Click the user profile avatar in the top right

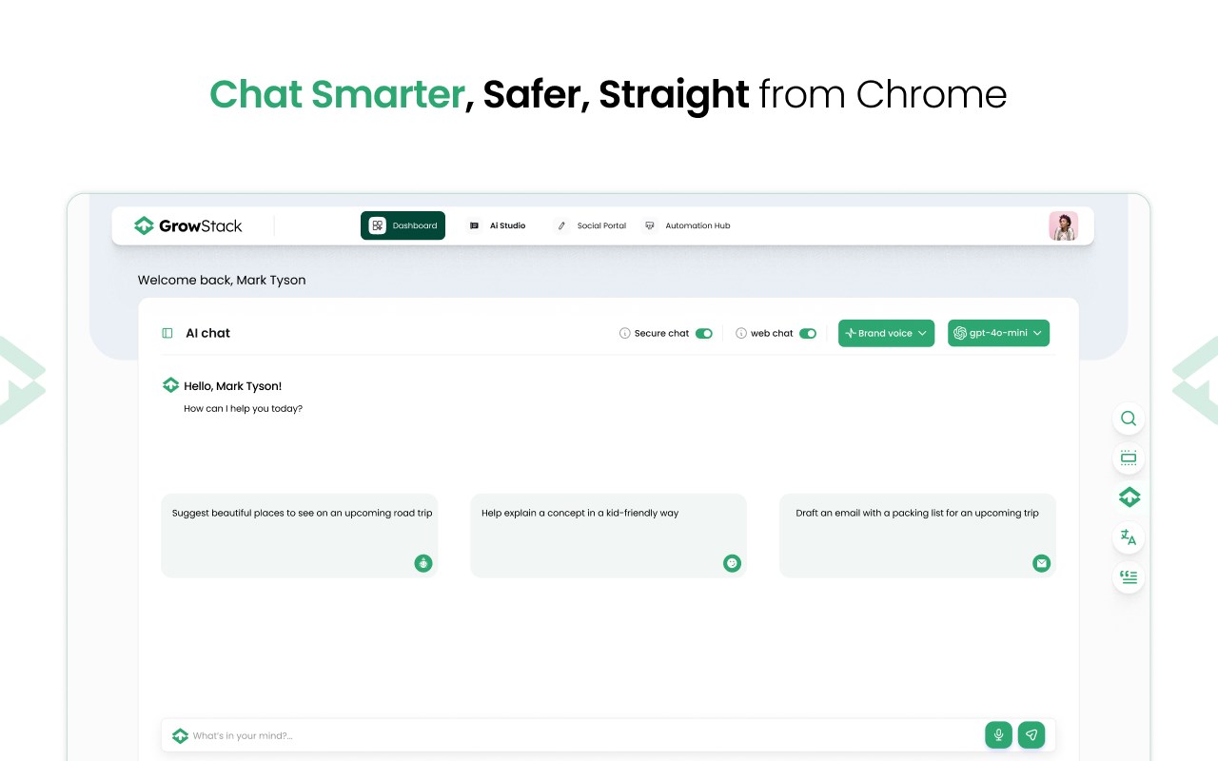tap(1063, 225)
